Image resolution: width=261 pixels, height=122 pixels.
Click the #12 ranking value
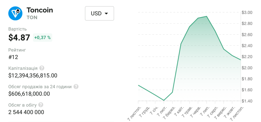(x=13, y=57)
